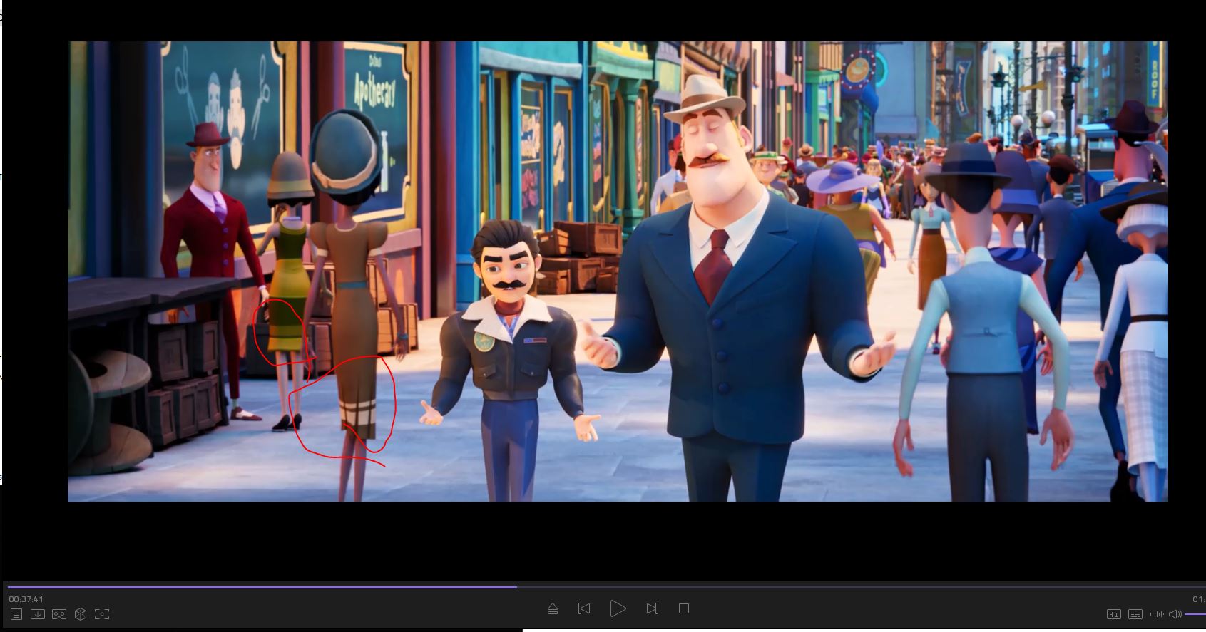1206x632 pixels.
Task: Click the total duration time label
Action: click(x=1198, y=599)
